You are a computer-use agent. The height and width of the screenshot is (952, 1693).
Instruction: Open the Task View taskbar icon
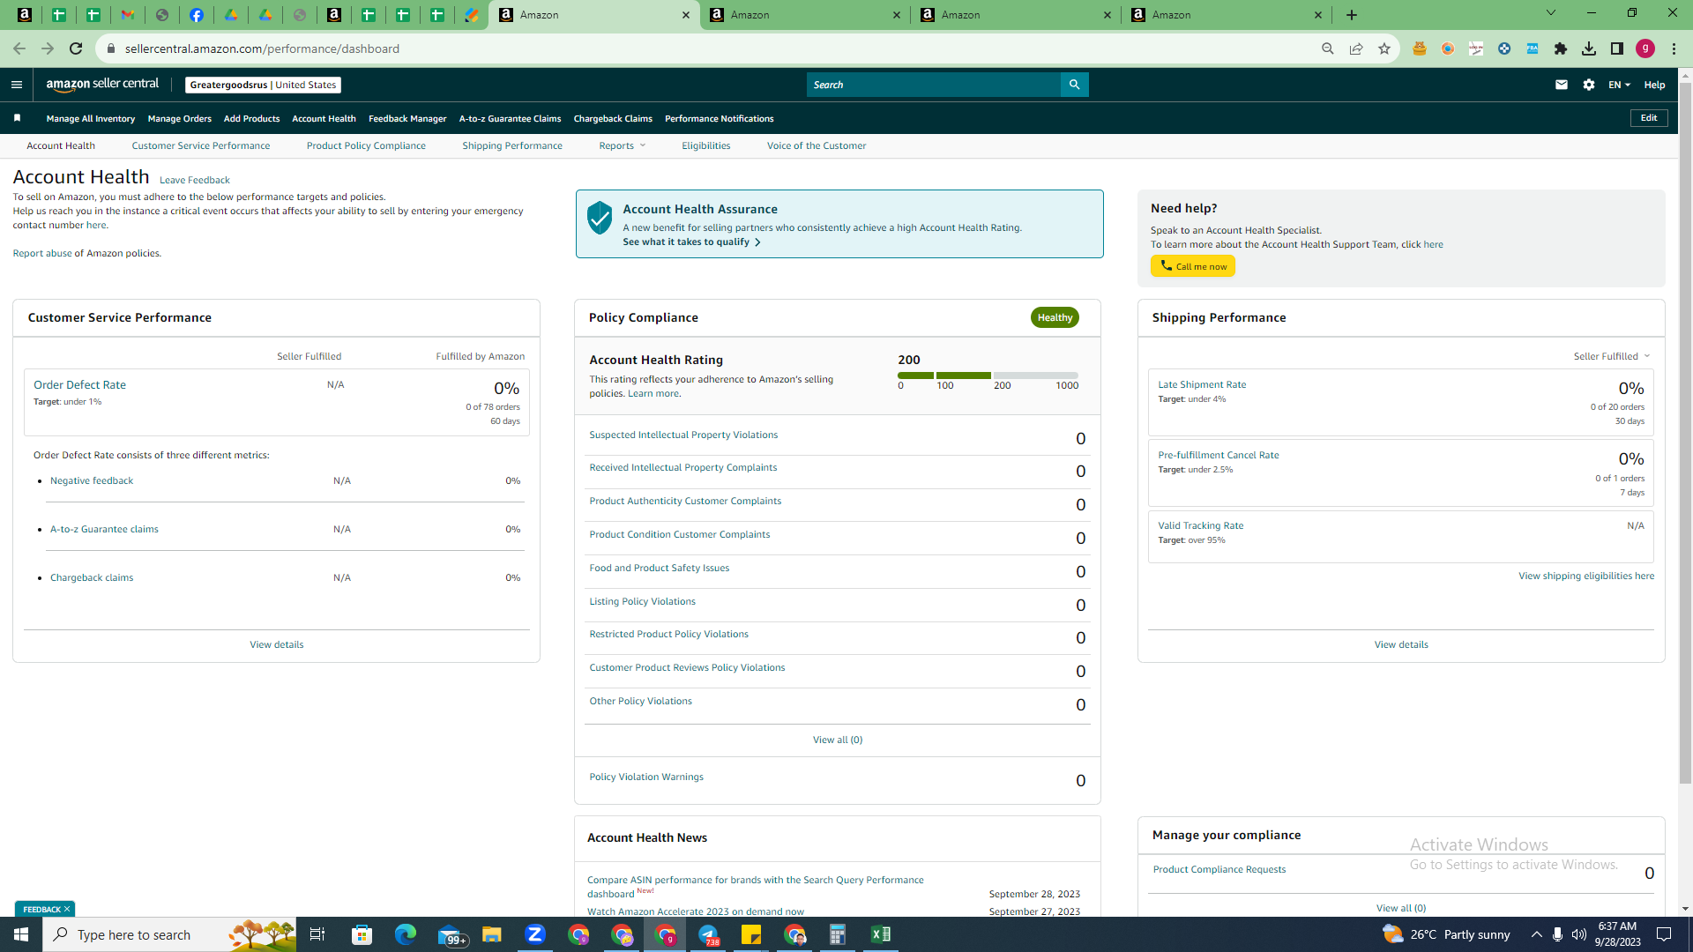(x=317, y=934)
